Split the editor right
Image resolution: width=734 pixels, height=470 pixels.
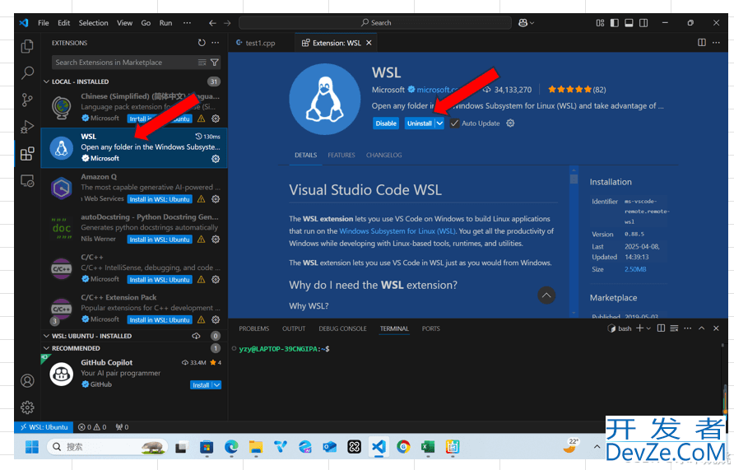pos(702,43)
